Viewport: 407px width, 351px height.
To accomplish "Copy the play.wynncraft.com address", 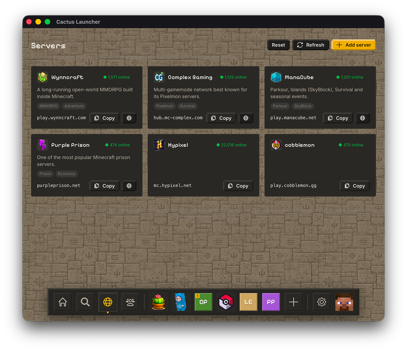I will tap(104, 118).
